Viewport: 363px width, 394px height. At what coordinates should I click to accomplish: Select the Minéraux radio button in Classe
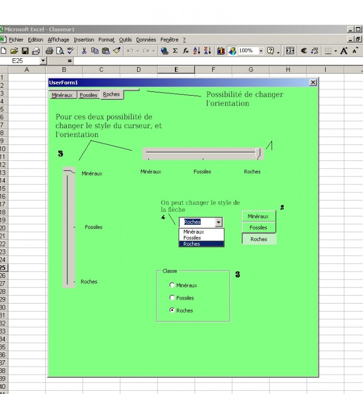coord(172,285)
